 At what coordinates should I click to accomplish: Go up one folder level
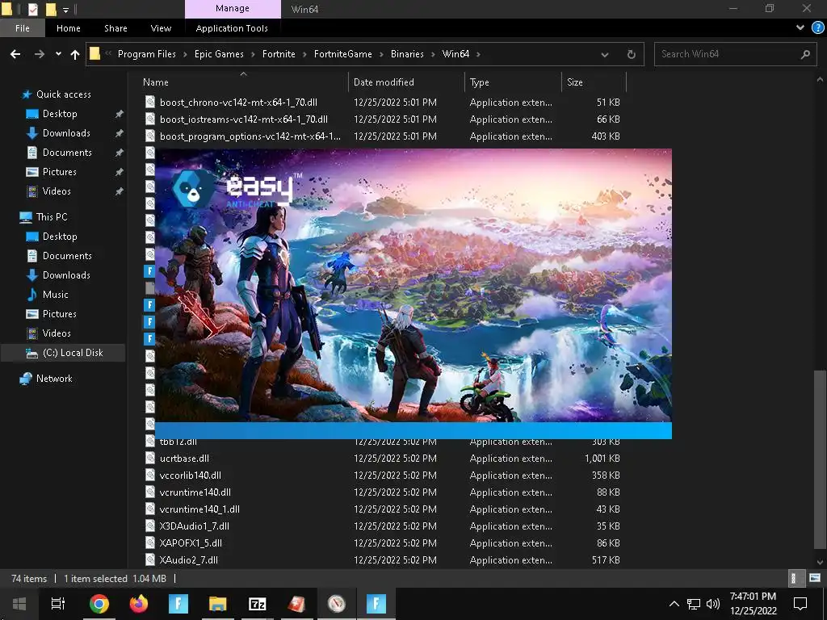coord(75,54)
